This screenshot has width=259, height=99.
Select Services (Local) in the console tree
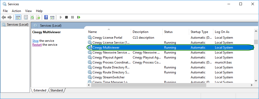15,25
